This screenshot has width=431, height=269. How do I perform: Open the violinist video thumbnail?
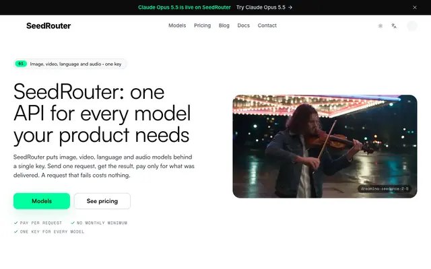(x=325, y=147)
